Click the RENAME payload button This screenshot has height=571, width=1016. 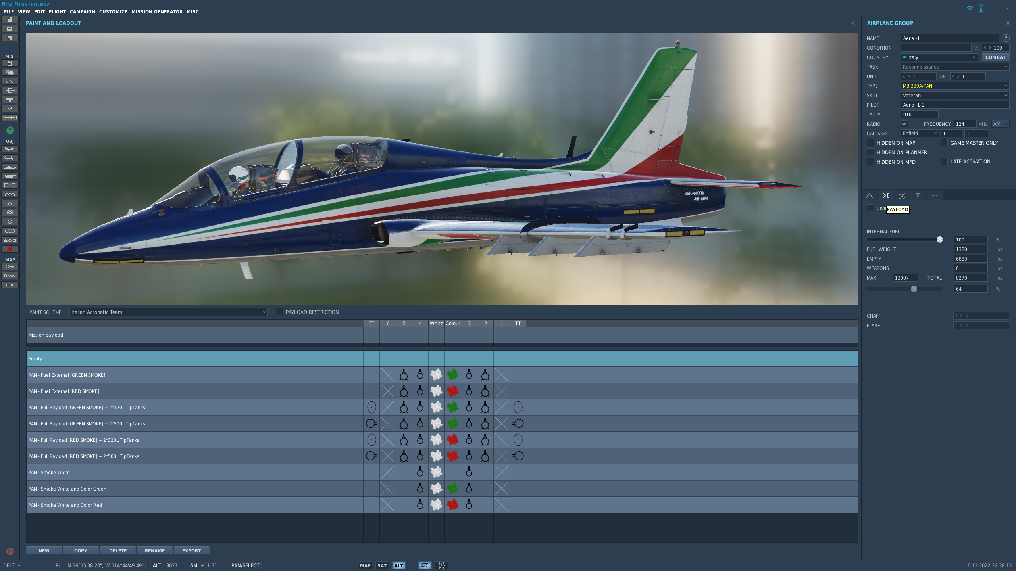(x=155, y=550)
